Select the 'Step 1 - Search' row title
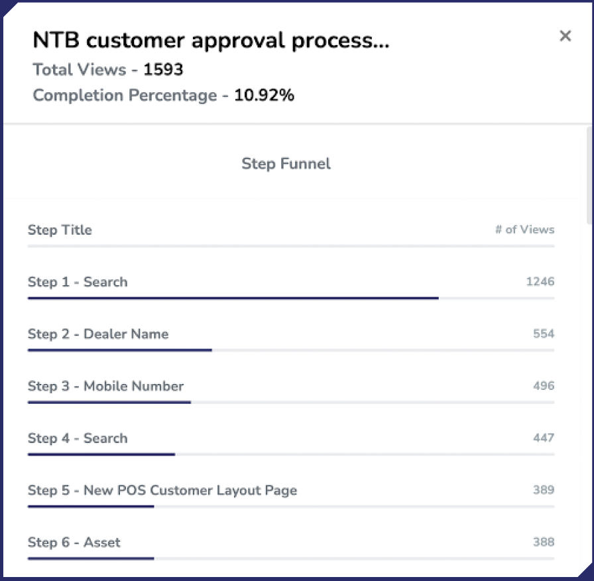This screenshot has width=594, height=581. coord(78,282)
